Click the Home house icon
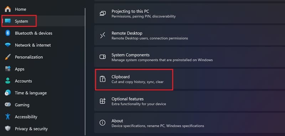 click(8, 9)
